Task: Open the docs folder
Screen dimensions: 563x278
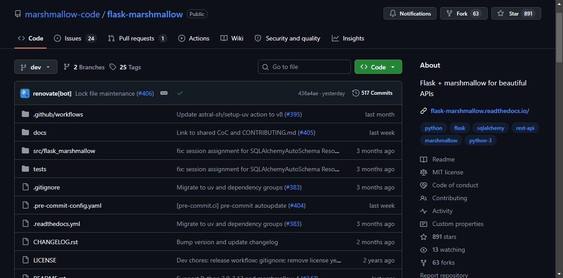Action: [x=40, y=133]
